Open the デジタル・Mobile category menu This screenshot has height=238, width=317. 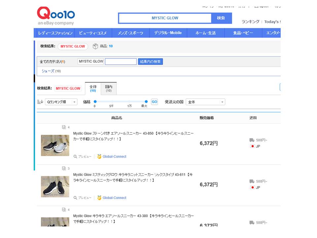coord(168,33)
